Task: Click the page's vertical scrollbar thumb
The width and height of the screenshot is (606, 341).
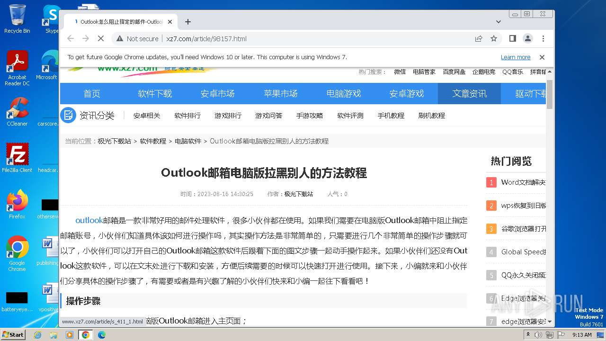Action: (550, 94)
